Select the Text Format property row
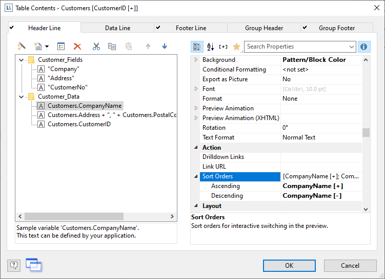This screenshot has height=279, width=385. pyautogui.click(x=281, y=137)
